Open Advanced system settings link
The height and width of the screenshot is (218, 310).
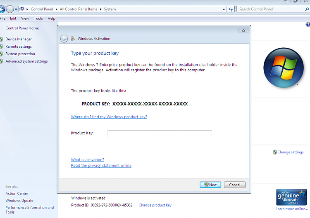26,61
